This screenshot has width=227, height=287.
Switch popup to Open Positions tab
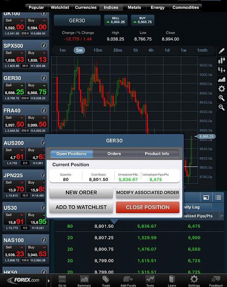pos(71,153)
